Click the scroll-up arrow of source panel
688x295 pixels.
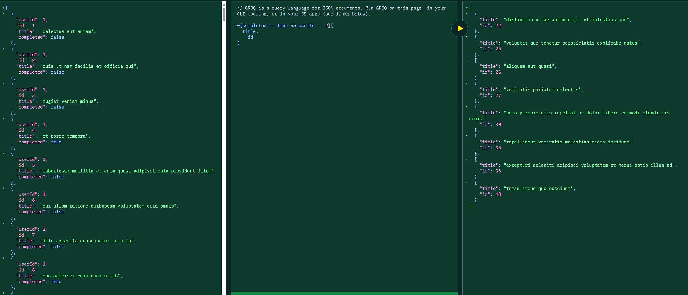tap(224, 5)
